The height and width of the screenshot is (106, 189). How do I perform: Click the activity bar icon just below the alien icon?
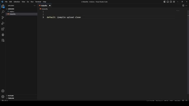coord(3,40)
